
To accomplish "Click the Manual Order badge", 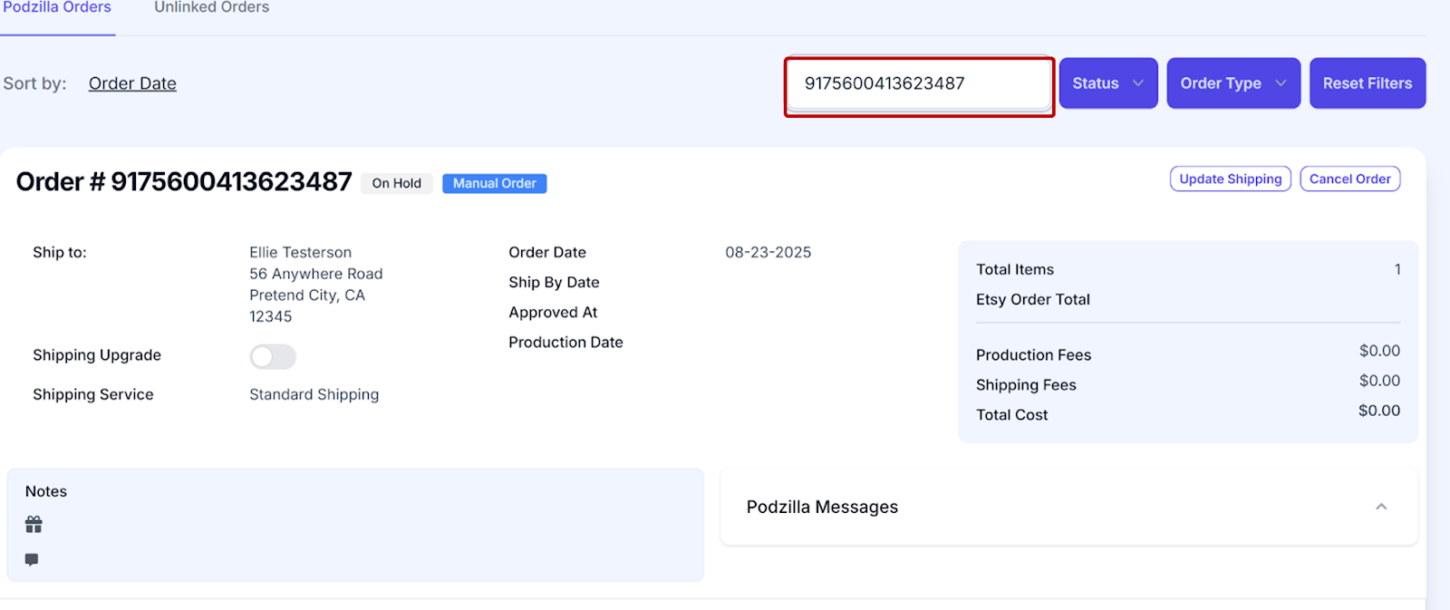I will (494, 183).
